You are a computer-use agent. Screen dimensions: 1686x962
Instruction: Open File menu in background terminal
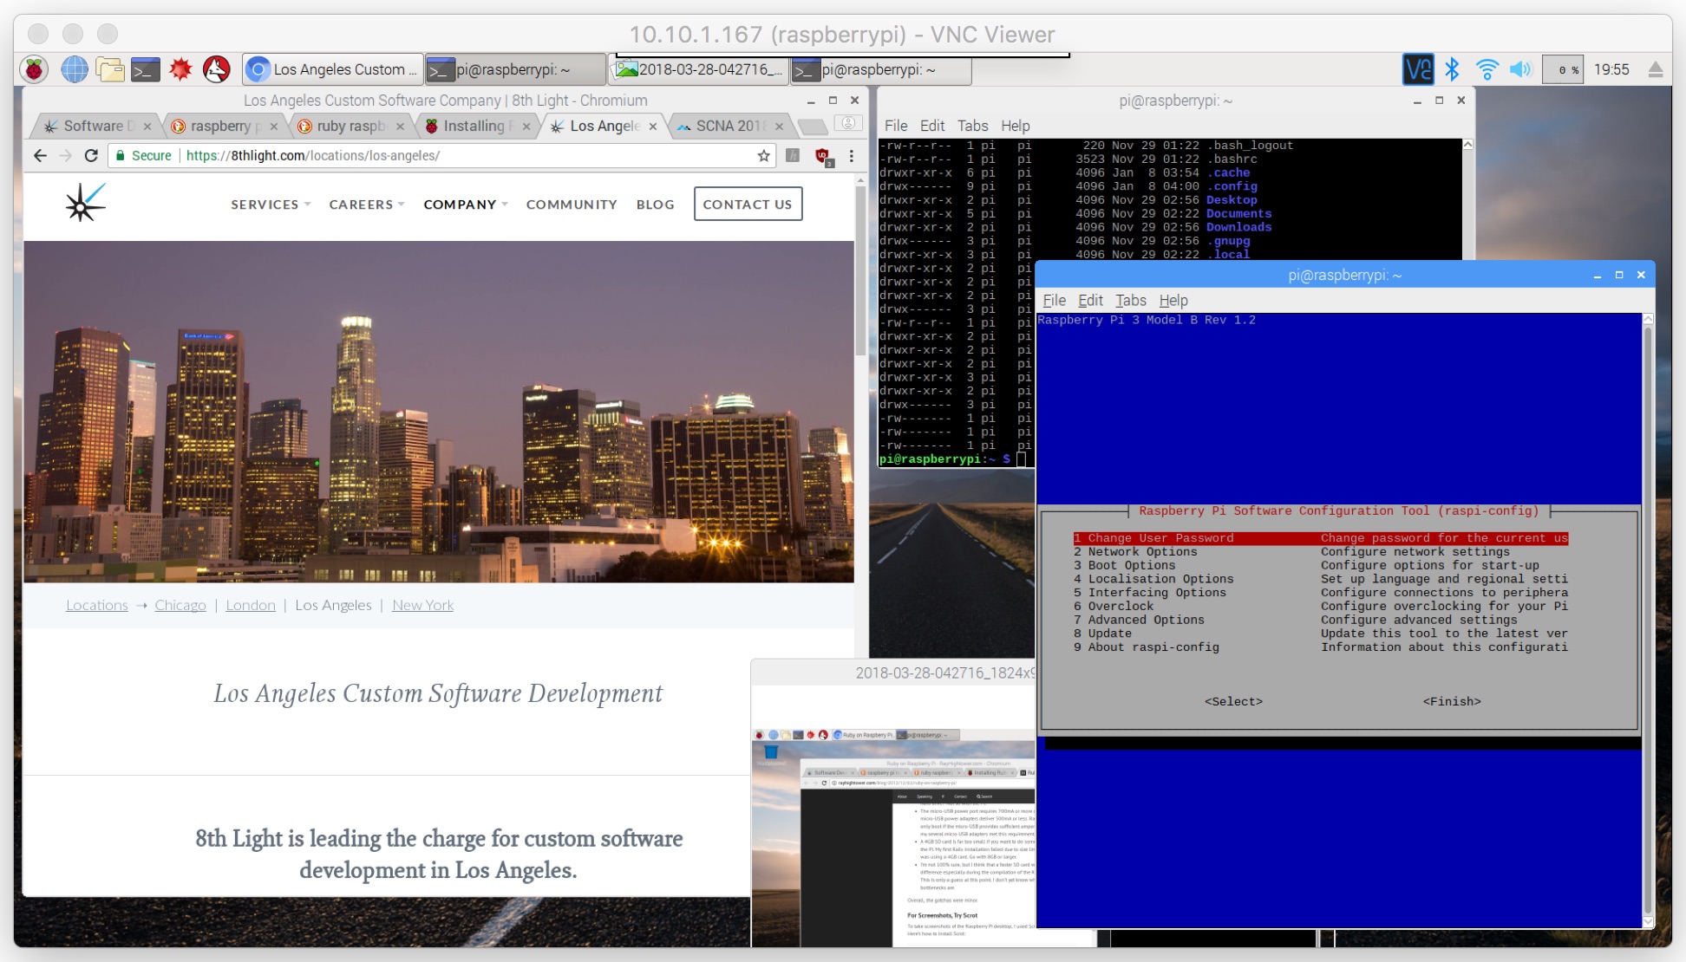896,126
